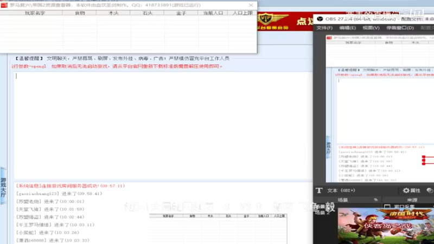Image resolution: width=434 pixels, height=244 pixels.
Task: Click the OBS logo in title bar
Action: click(320, 19)
